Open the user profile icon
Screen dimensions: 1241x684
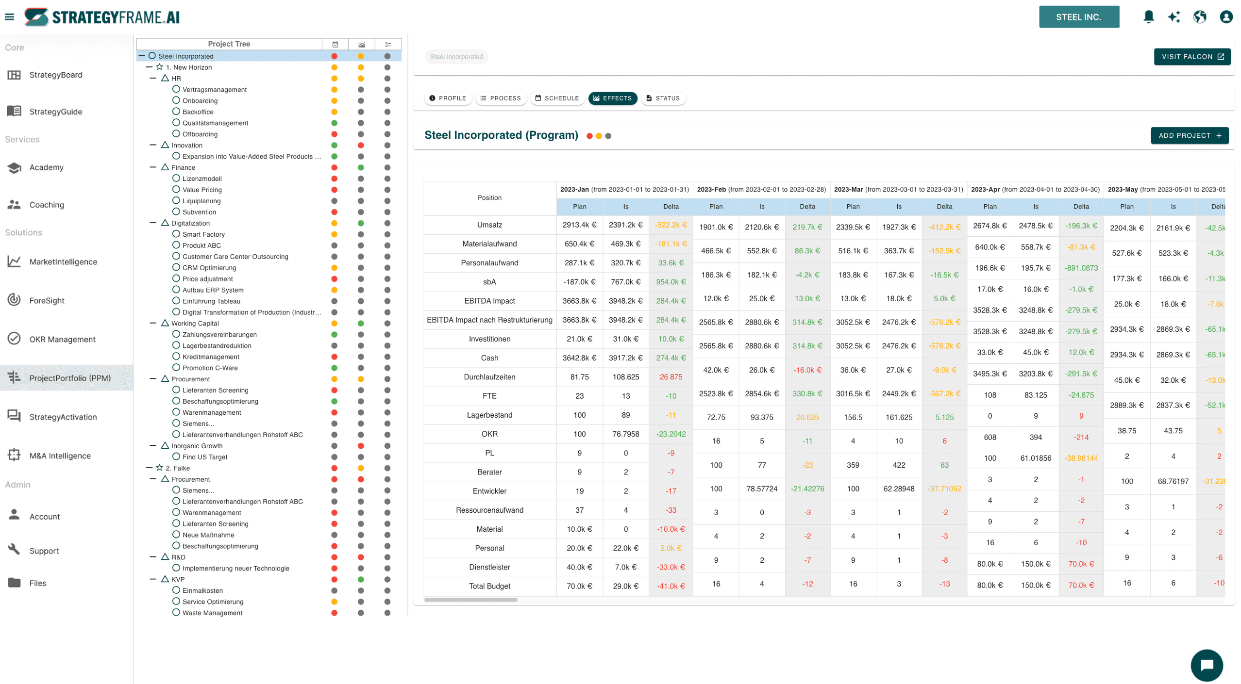(x=1226, y=17)
